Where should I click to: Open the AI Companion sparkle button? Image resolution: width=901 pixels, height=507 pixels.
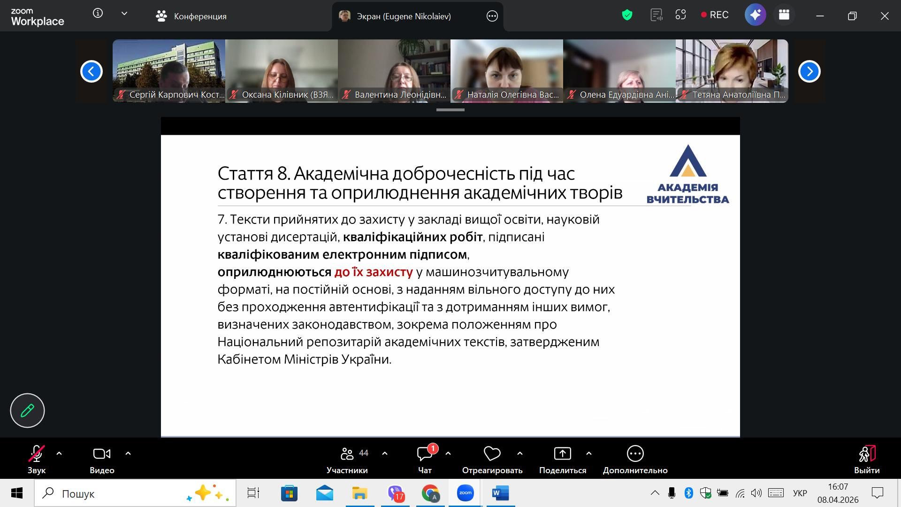click(x=755, y=15)
